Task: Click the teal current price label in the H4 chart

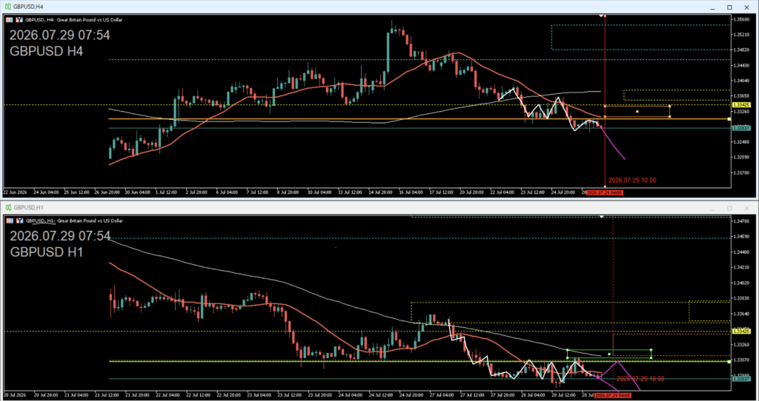Action: click(x=741, y=128)
